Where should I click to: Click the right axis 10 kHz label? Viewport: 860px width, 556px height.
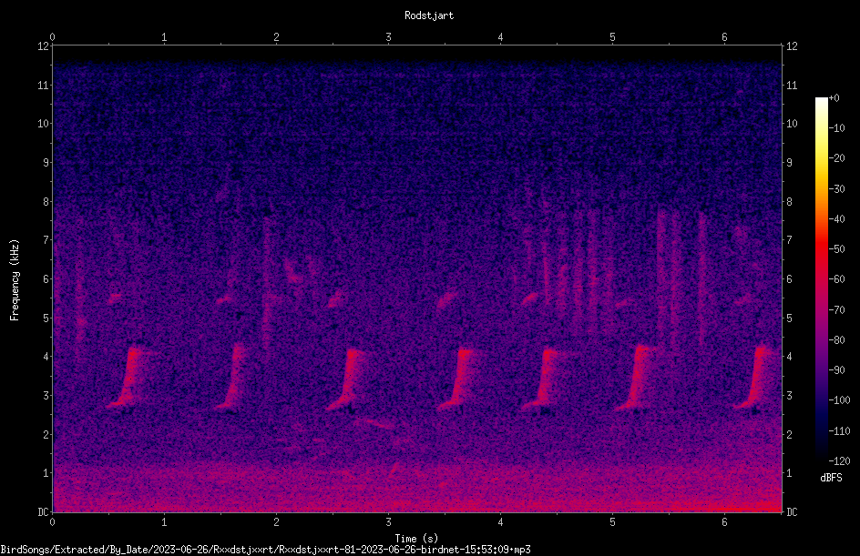(x=792, y=124)
